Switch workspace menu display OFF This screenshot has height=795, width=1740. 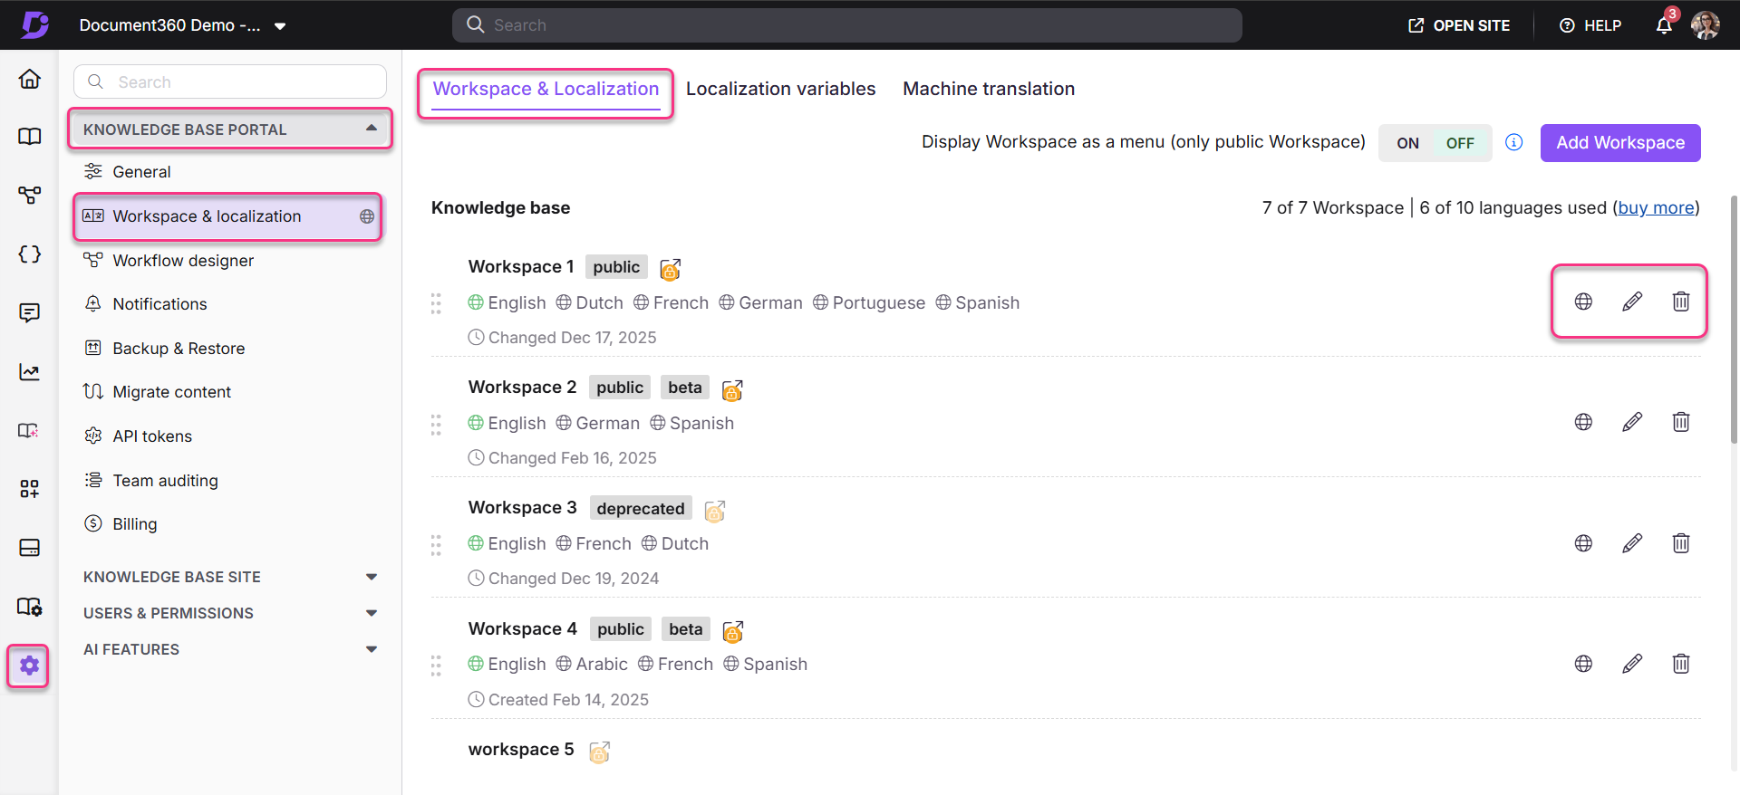tap(1460, 143)
